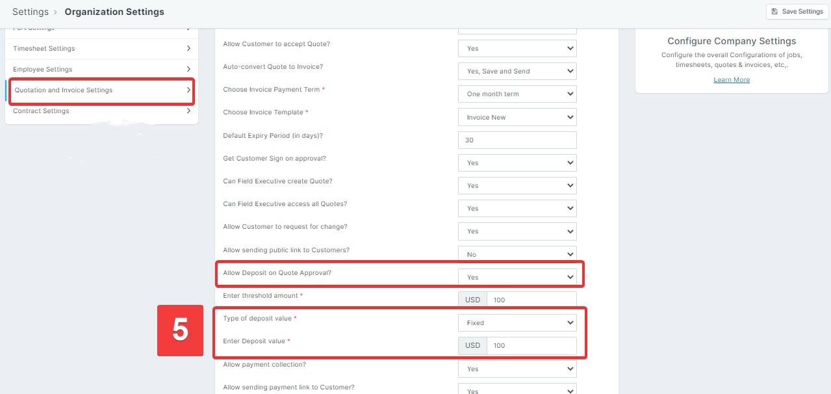Open Allow Deposit on Quote Approval dropdown

point(517,278)
